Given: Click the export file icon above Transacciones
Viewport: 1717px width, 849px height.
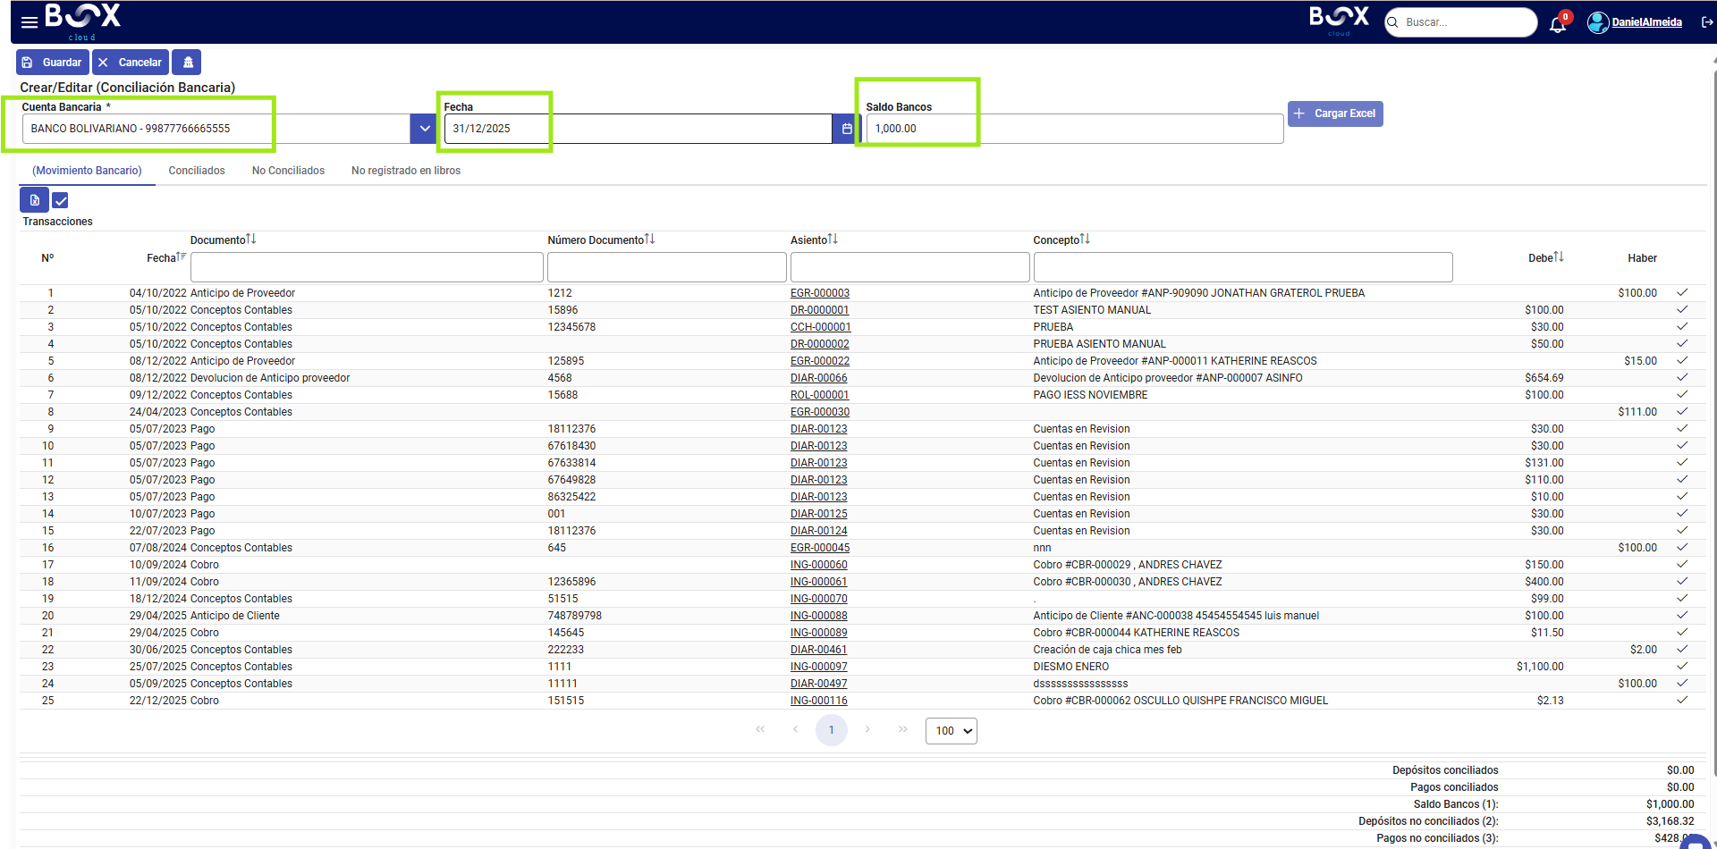Looking at the screenshot, I should 34,200.
